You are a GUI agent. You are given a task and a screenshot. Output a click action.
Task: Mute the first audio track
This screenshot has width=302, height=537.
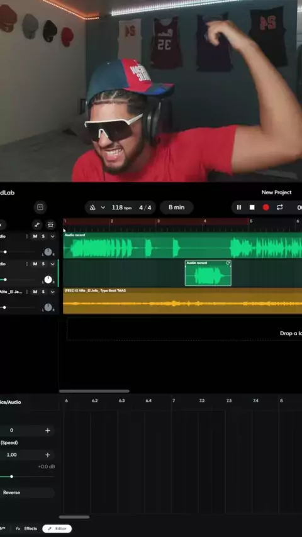35,236
